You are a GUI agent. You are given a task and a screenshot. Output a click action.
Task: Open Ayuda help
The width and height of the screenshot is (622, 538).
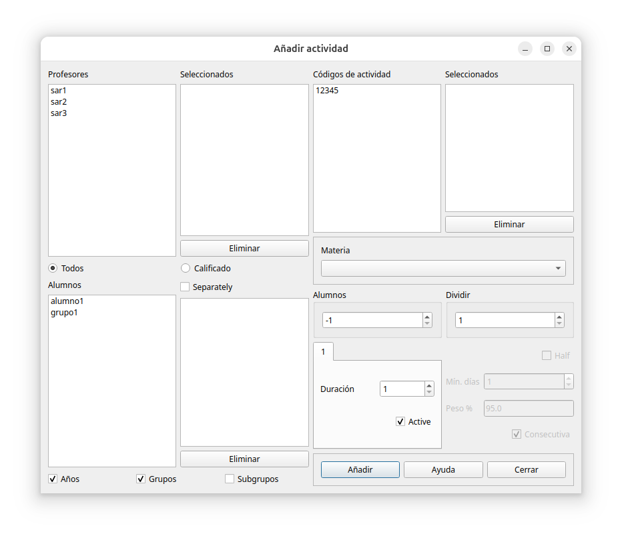(x=443, y=469)
